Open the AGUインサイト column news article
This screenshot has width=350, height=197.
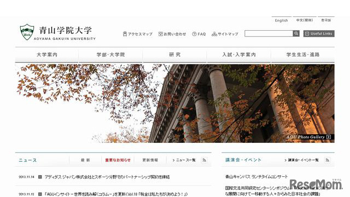[x=116, y=194]
